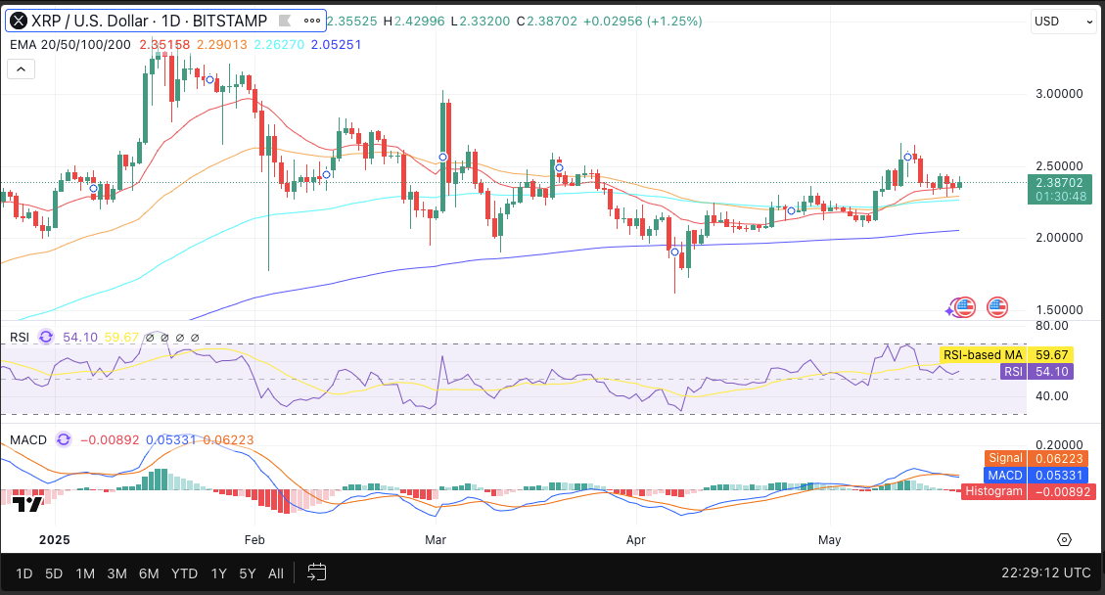Click the Mar label on time axis
1105x595 pixels.
pos(436,540)
